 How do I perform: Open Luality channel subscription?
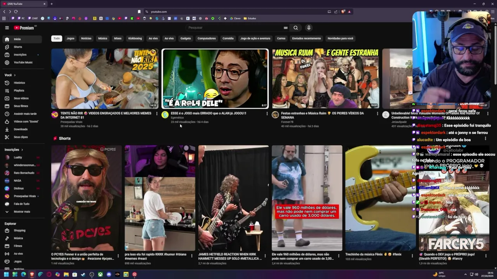[x=23, y=157]
